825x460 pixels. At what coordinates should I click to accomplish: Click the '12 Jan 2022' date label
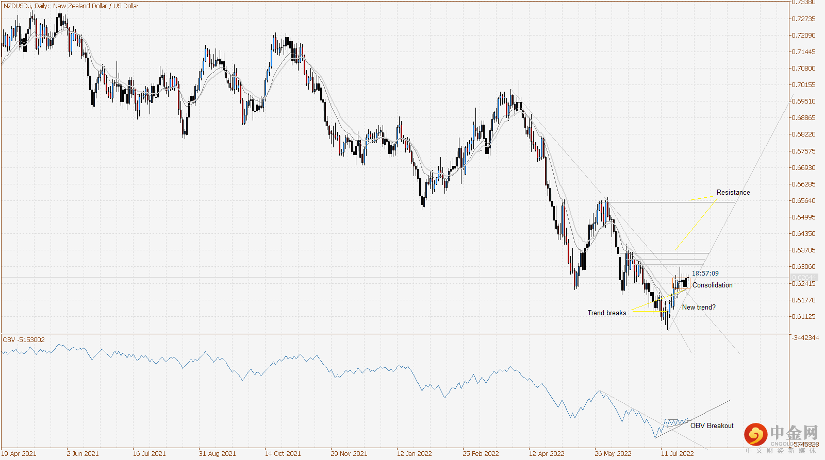click(x=415, y=454)
